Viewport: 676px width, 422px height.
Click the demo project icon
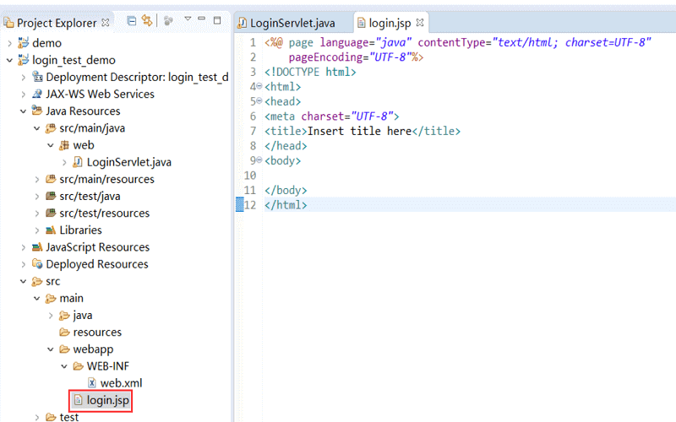(24, 43)
